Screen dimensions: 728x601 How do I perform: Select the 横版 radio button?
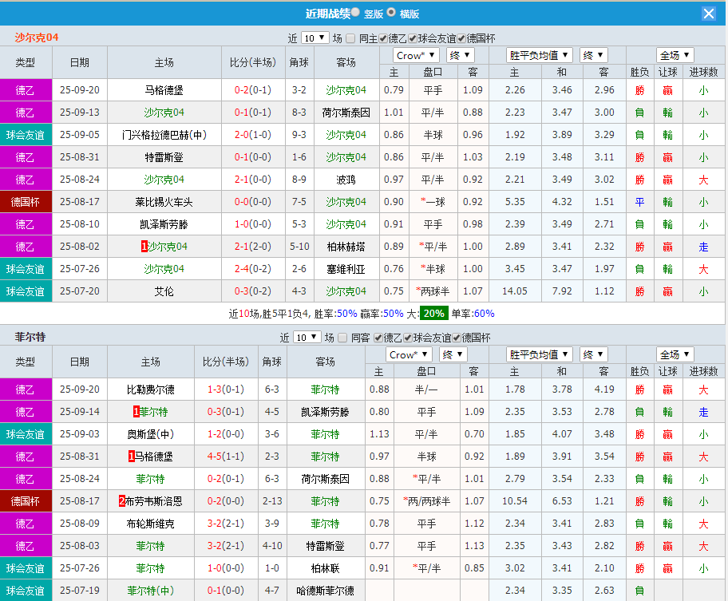pos(390,14)
